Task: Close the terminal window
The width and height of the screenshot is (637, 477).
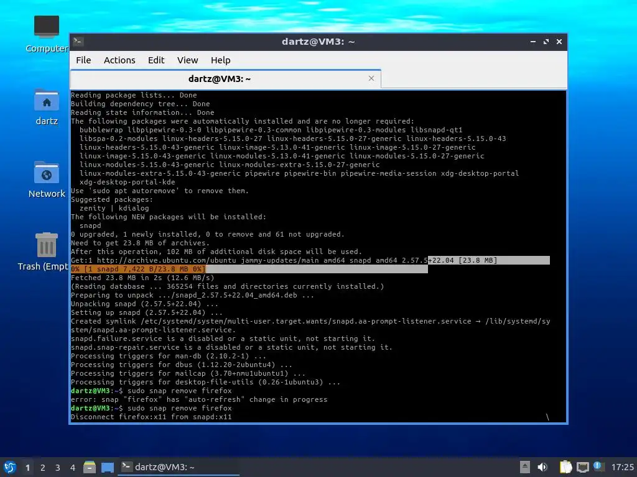Action: tap(559, 42)
